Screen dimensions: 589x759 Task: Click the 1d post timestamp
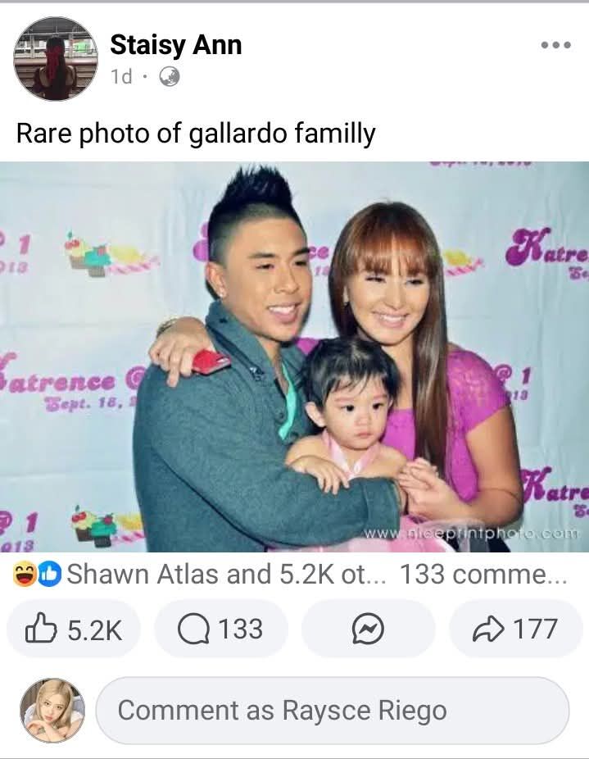tap(121, 76)
